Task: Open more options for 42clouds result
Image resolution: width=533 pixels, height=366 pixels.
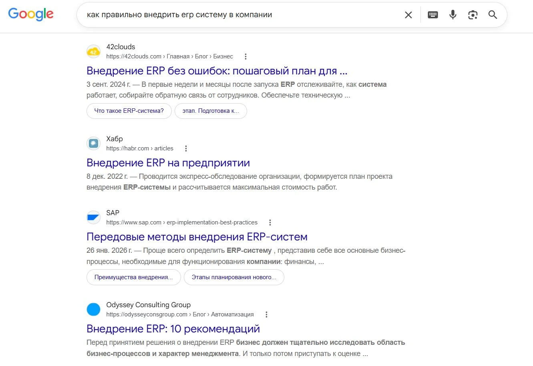Action: click(245, 56)
